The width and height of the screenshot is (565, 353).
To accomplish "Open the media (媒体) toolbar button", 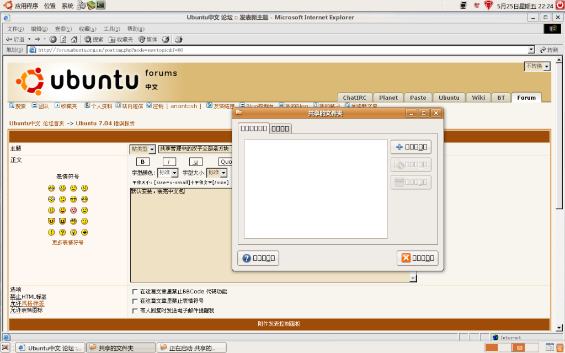I will 148,39.
